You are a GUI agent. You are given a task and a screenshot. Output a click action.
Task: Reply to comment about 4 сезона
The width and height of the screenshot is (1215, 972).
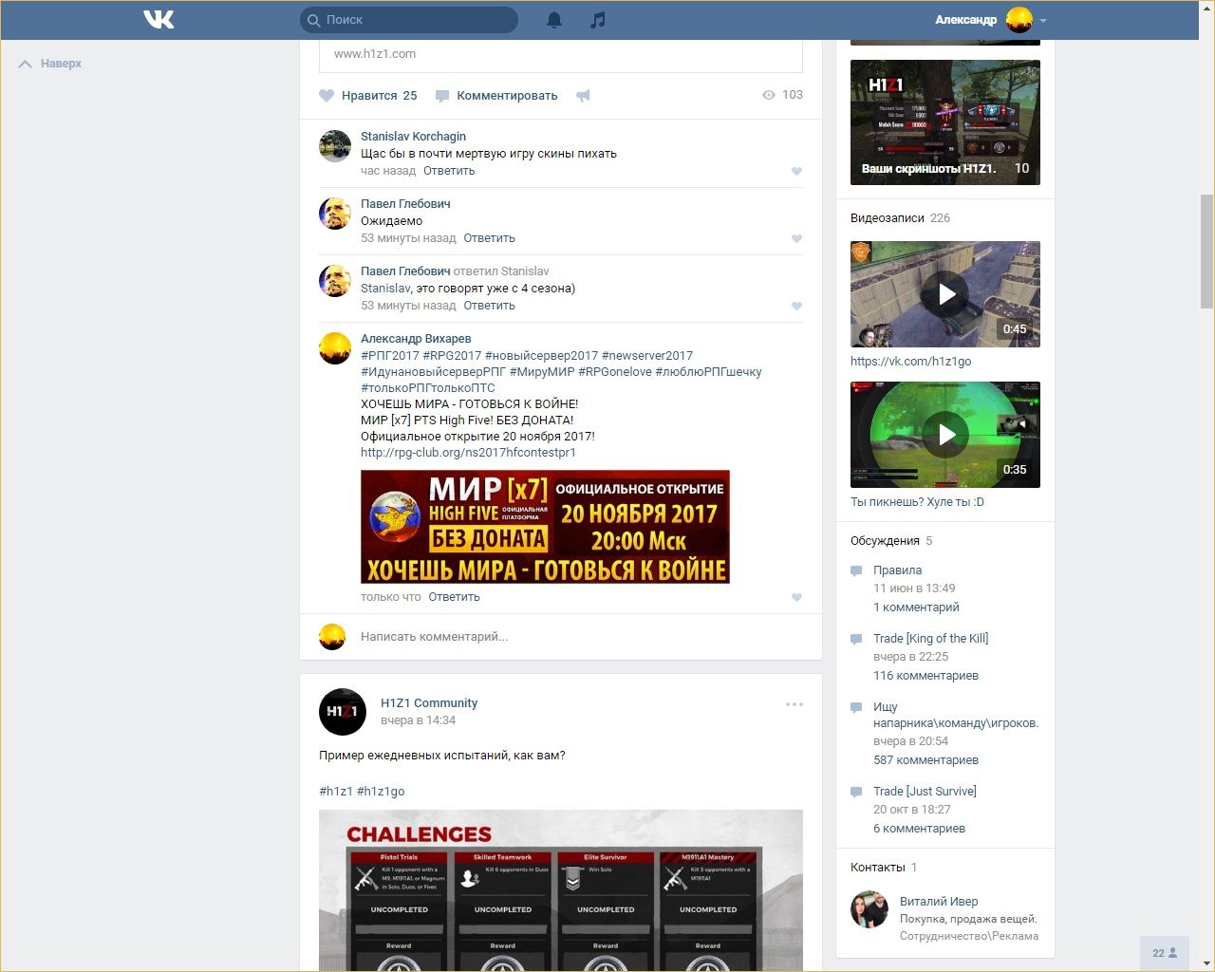click(x=489, y=306)
